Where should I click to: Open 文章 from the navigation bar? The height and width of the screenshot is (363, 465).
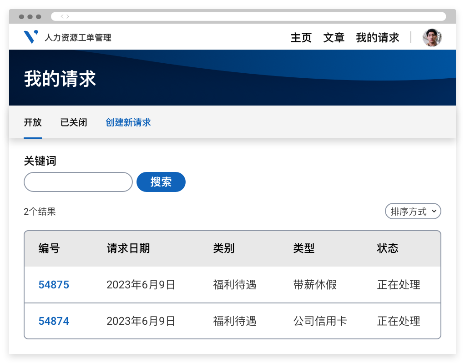(x=334, y=38)
